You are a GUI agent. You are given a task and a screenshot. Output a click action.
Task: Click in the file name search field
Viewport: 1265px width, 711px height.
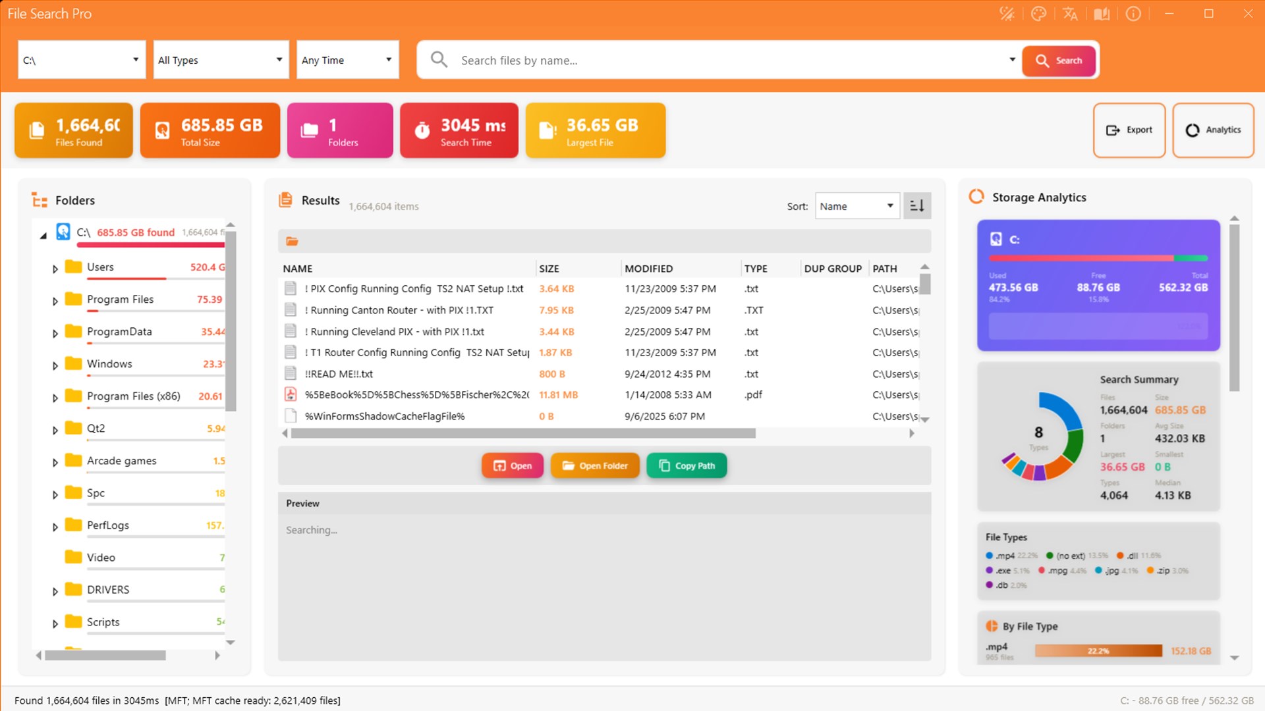point(731,60)
